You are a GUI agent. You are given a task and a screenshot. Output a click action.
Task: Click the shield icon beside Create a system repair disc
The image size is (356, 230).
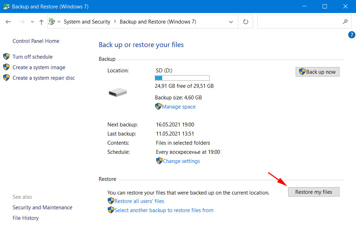[x=6, y=78]
